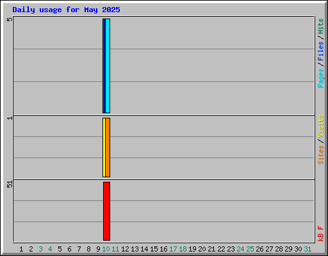Click day 18 on the x-axis
This screenshot has height=256, width=328.
183,249
